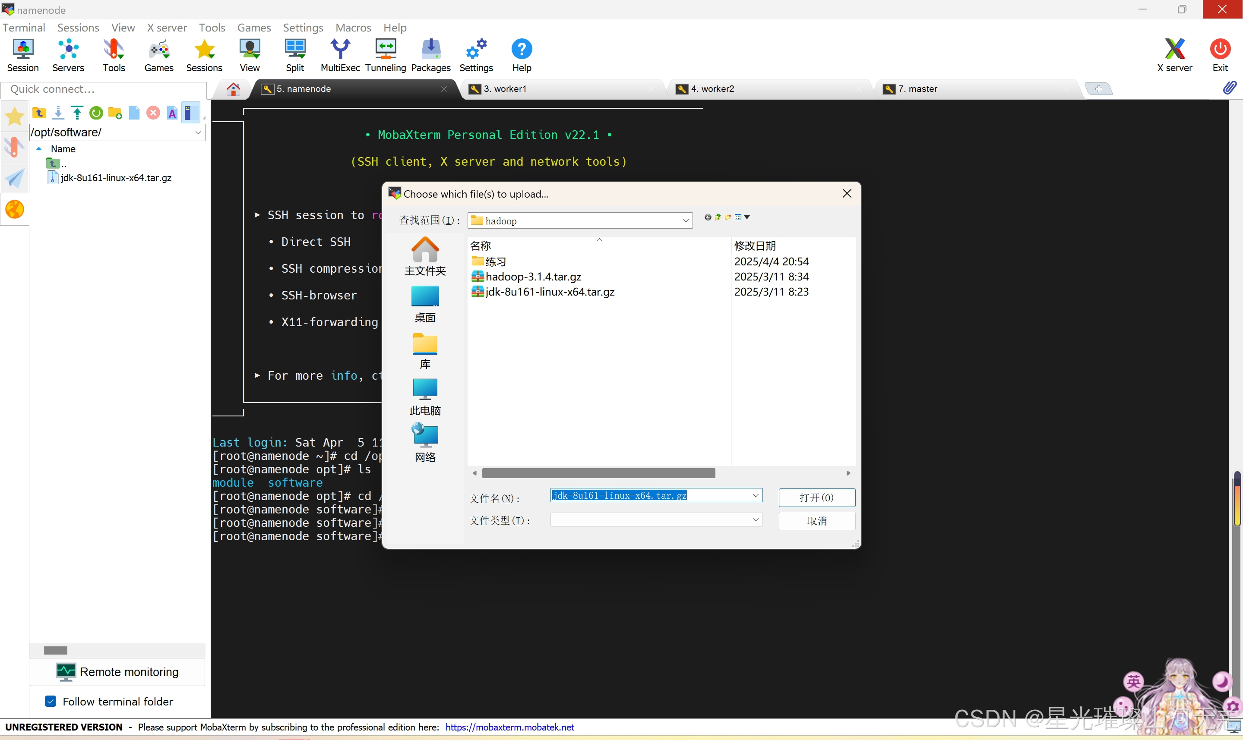
Task: Select hadoop-3.1.4.tar.gz in the file list
Action: coord(533,277)
